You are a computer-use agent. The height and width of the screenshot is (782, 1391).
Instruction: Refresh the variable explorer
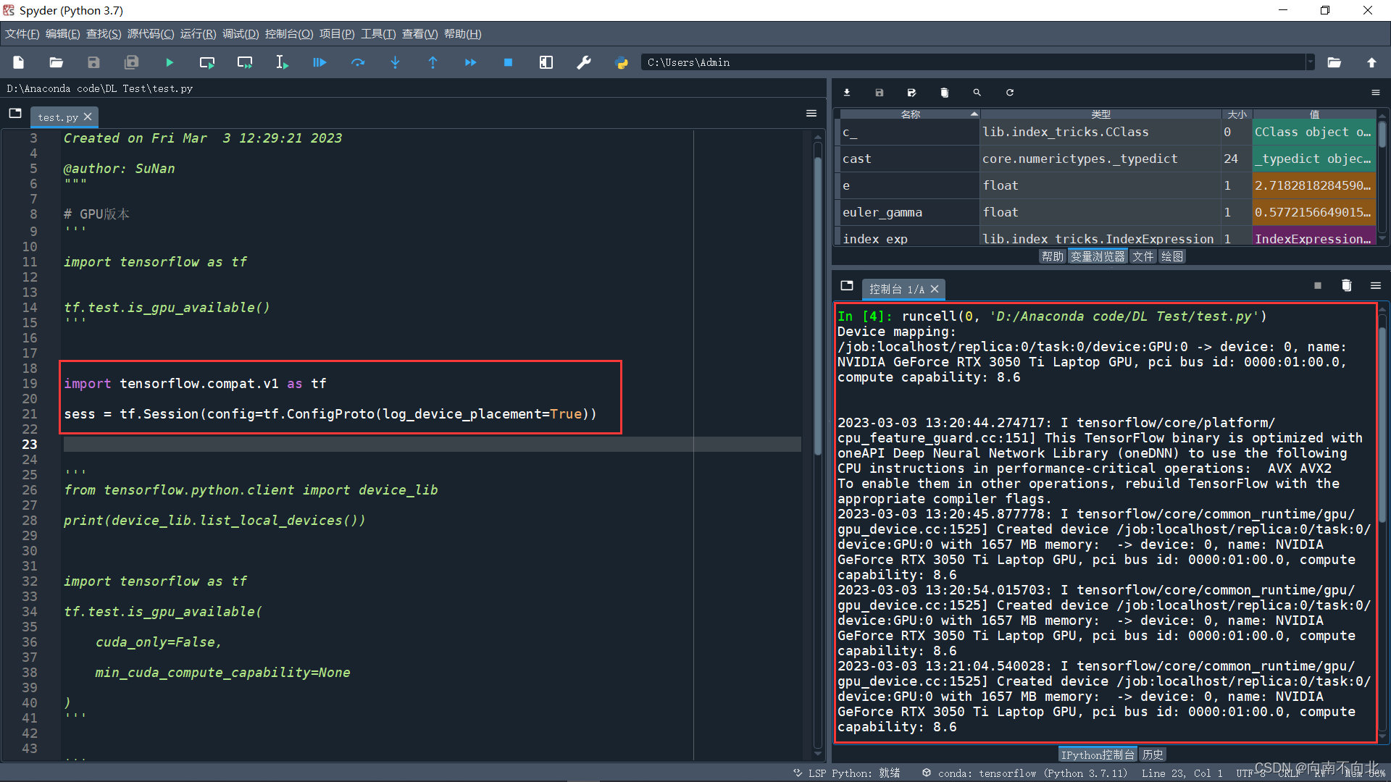tap(1010, 93)
